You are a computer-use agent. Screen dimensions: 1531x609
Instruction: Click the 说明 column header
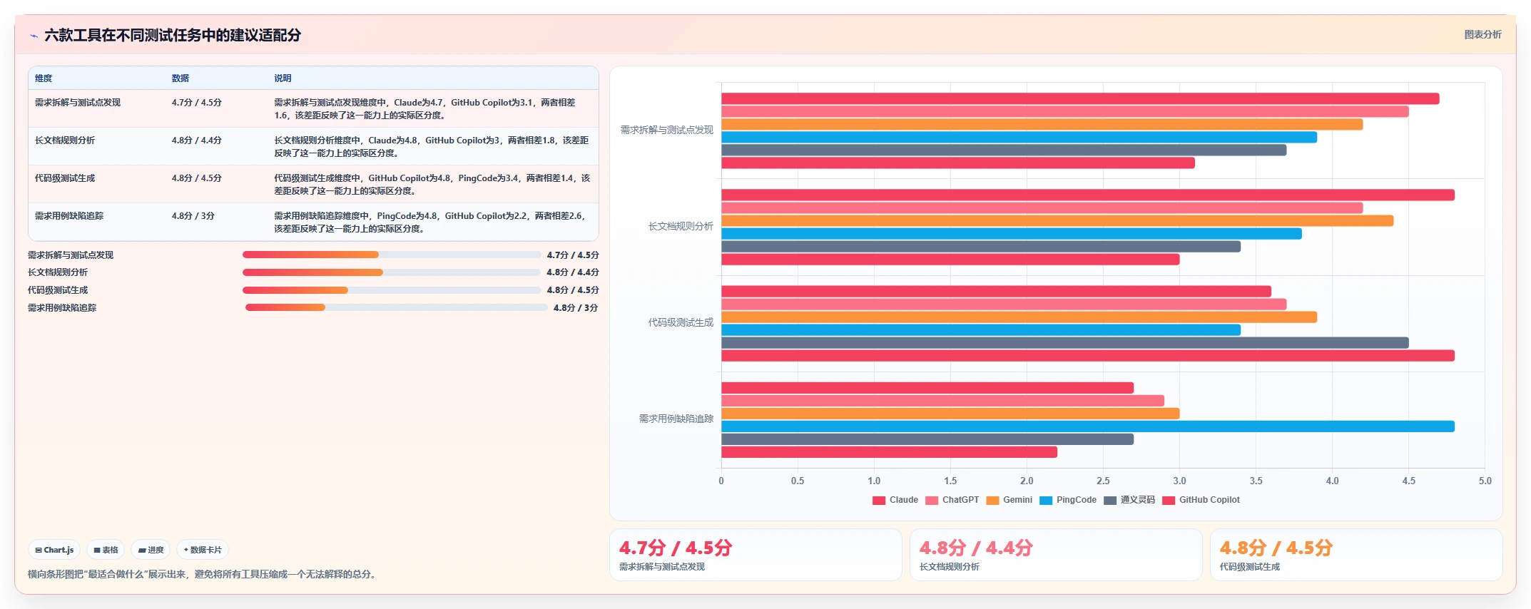283,78
